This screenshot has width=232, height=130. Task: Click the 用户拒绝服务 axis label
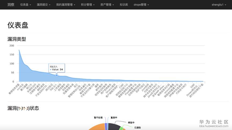(106, 89)
